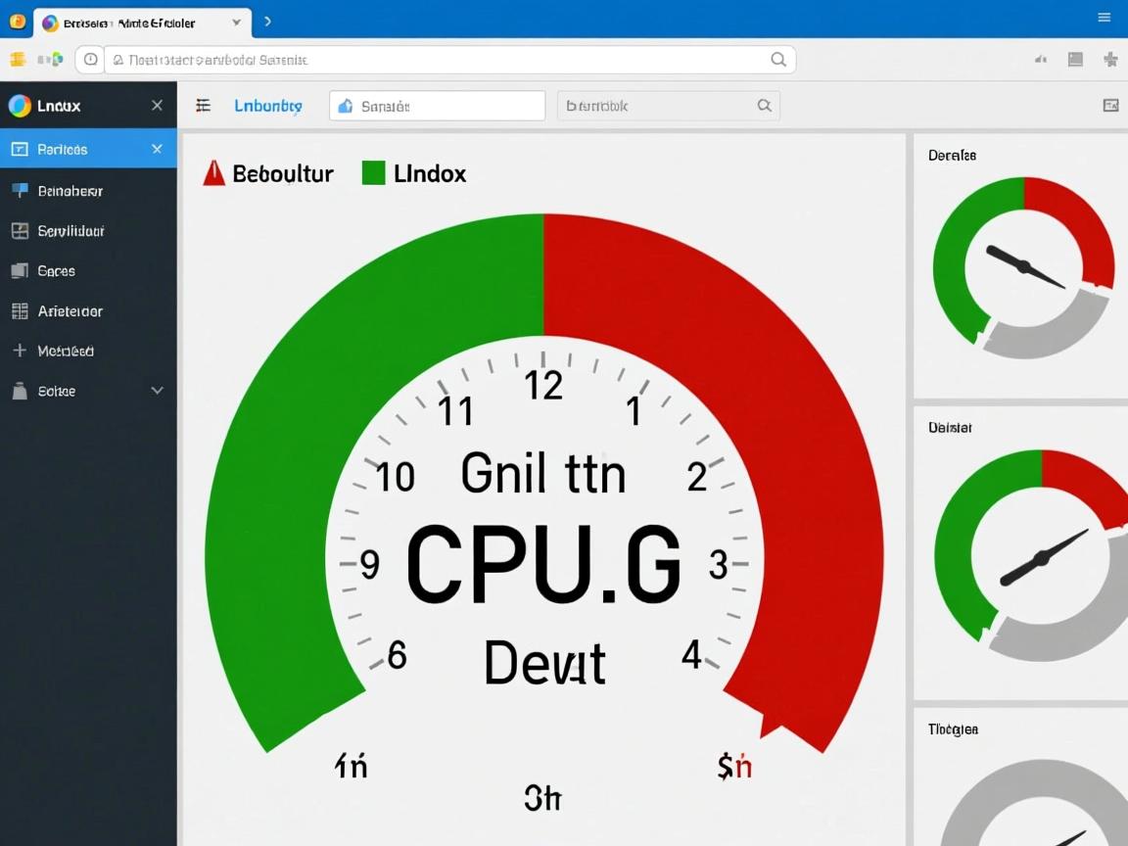Viewport: 1128px width, 846px height.
Task: Click the puzzle-piece extension icon
Action: click(1110, 60)
